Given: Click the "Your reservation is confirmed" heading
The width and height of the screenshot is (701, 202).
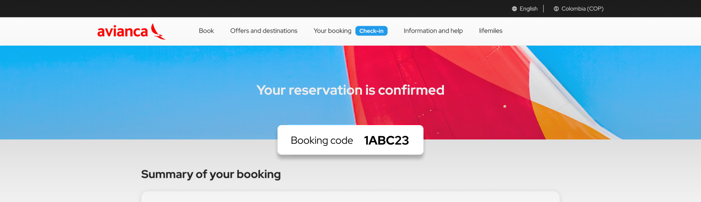Looking at the screenshot, I should coord(350,90).
